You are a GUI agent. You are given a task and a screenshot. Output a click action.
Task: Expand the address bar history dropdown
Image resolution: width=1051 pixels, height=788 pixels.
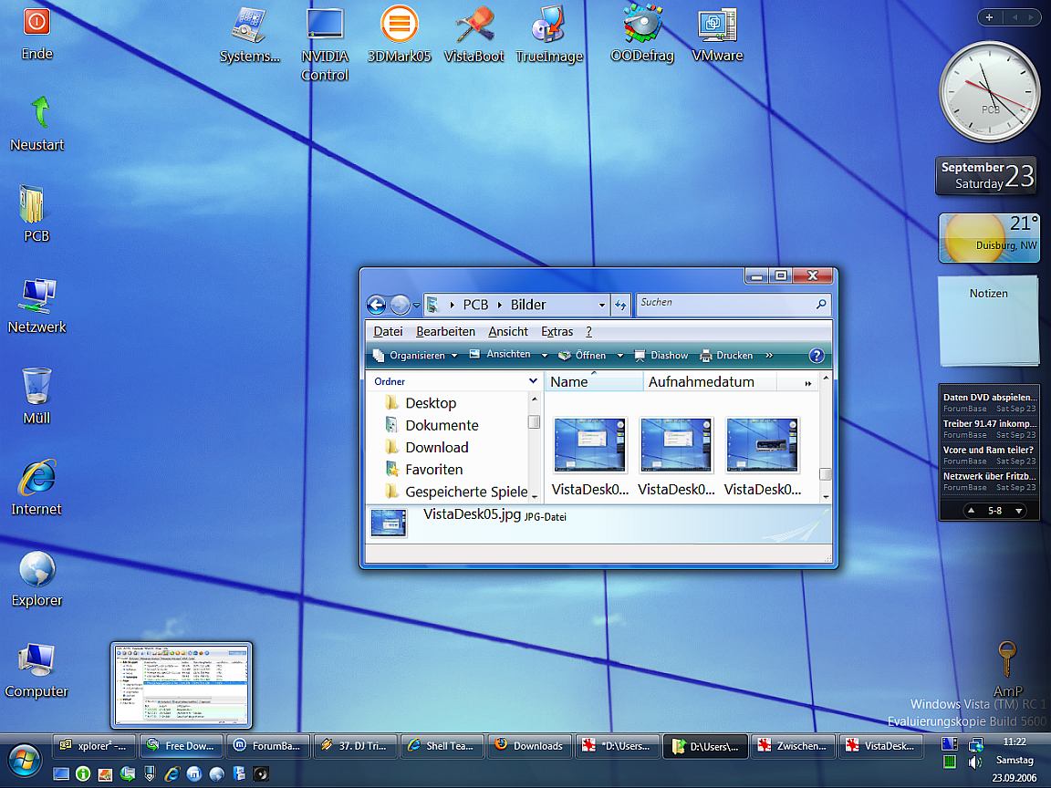point(601,305)
